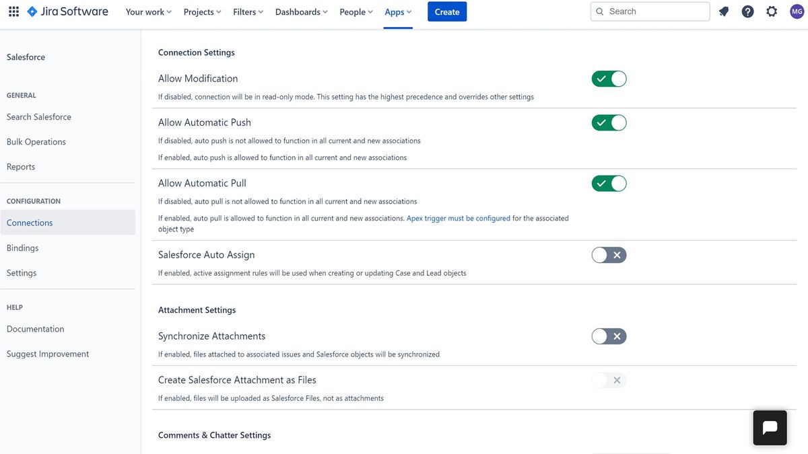
Task: Open the chat widget in the corner
Action: click(x=770, y=427)
